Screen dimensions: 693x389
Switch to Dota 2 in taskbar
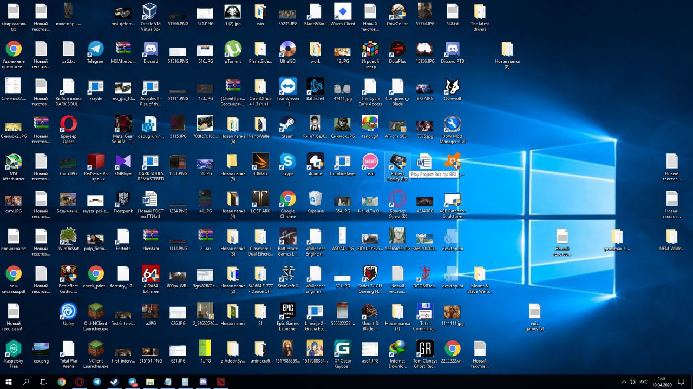[x=220, y=381]
